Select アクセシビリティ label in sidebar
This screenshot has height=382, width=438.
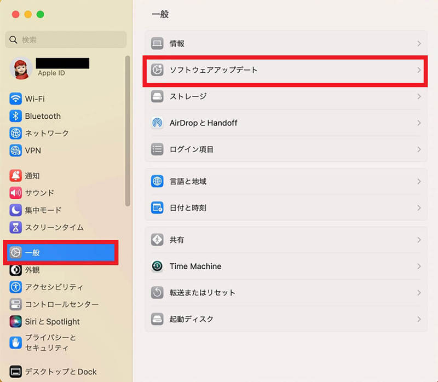(x=54, y=287)
